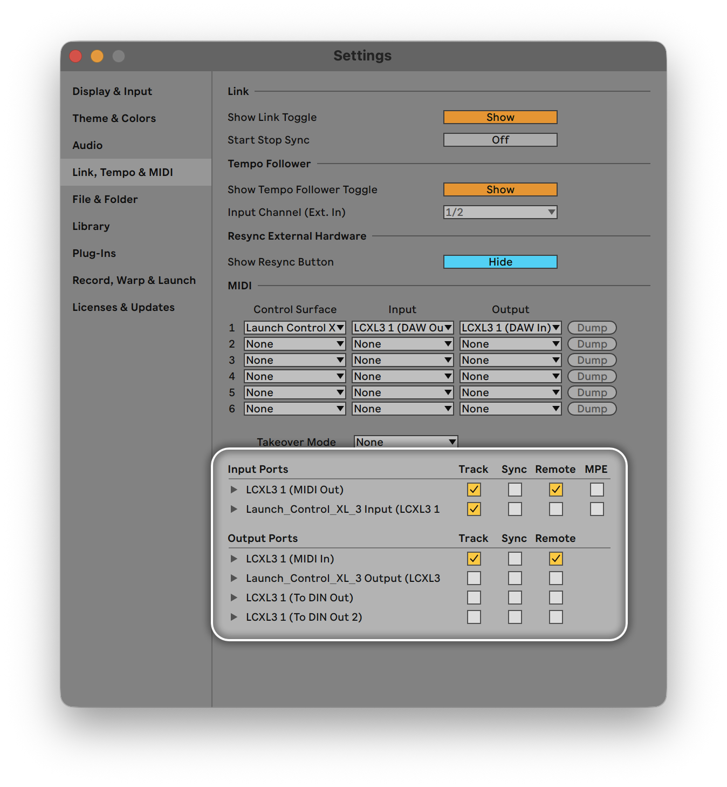Click the Dump button for row 3

coord(592,360)
